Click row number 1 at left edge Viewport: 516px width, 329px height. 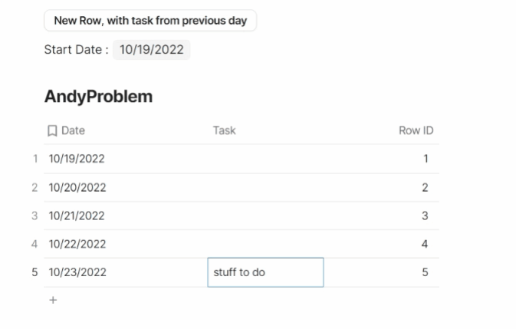(x=35, y=159)
